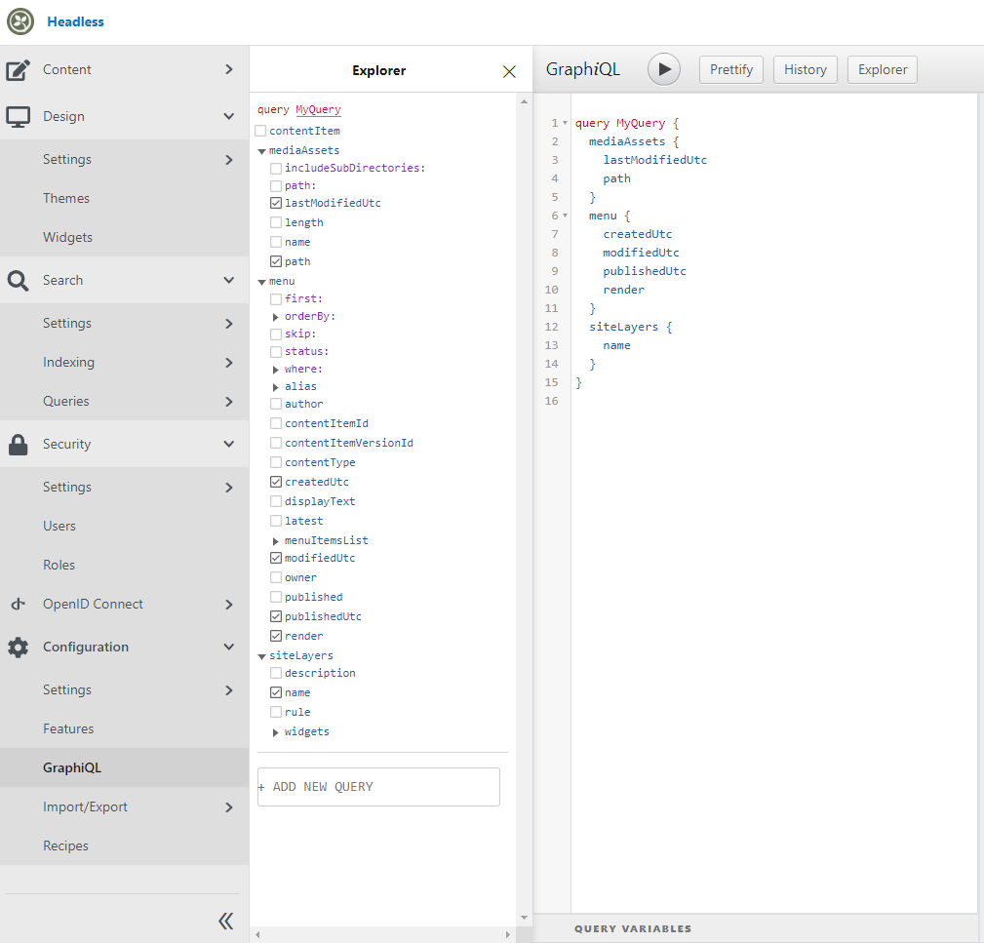This screenshot has height=943, width=984.
Task: Click the Search magnifier icon
Action: [19, 281]
